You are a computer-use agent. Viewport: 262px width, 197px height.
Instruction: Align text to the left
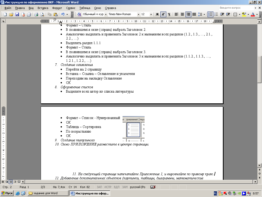(x=177, y=14)
